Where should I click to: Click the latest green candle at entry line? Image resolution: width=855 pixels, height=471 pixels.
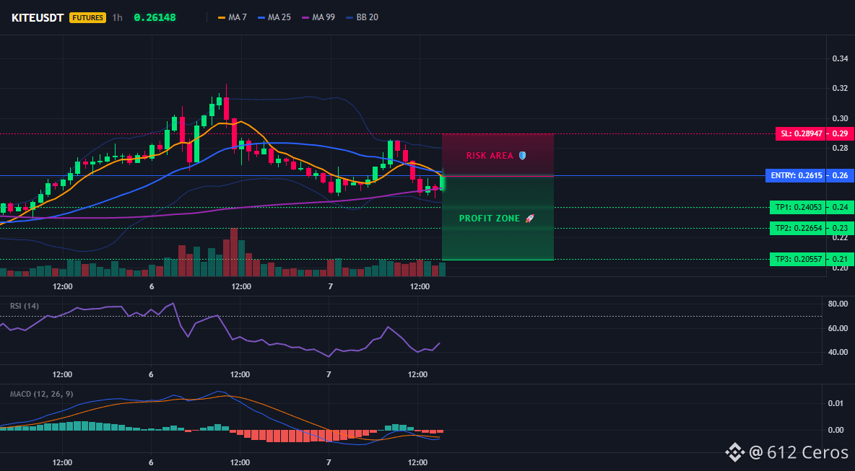pos(442,182)
